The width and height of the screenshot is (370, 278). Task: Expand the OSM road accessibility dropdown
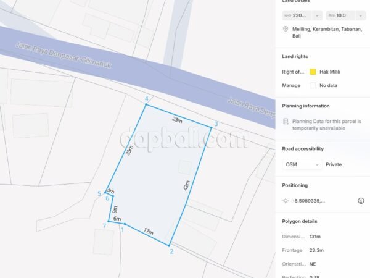pos(302,164)
